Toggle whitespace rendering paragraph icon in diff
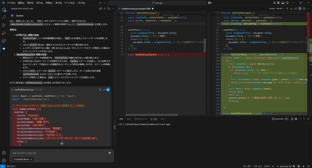The height and width of the screenshot is (168, 312). click(x=300, y=9)
